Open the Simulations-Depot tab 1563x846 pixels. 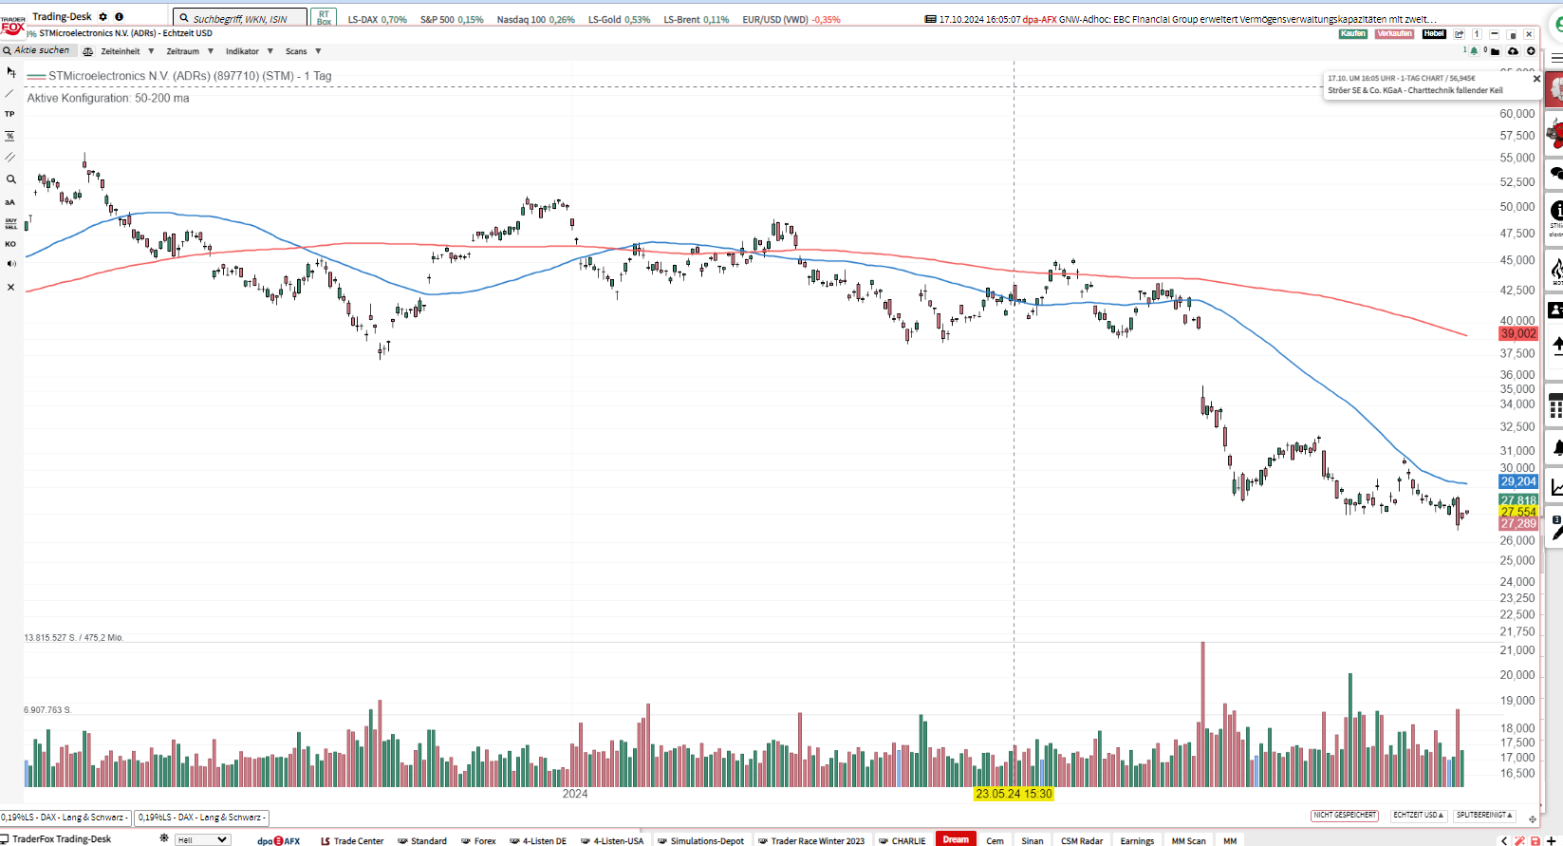pyautogui.click(x=700, y=840)
